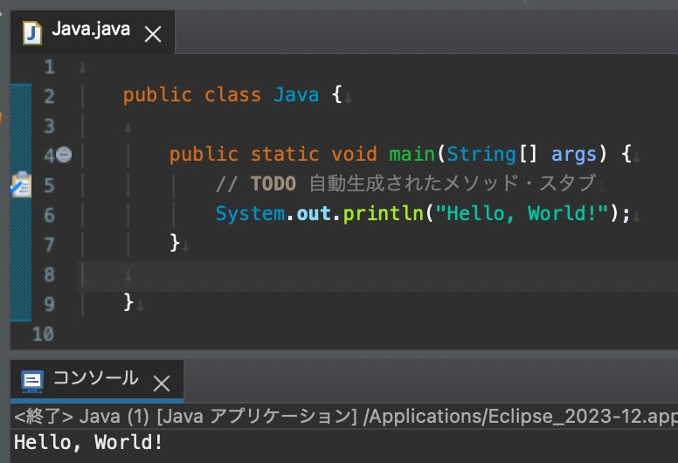The width and height of the screenshot is (678, 463).
Task: Switch to the コンソール tab
Action: pyautogui.click(x=96, y=379)
